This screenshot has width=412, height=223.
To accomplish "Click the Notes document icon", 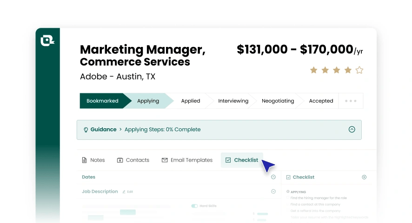I will click(x=84, y=160).
